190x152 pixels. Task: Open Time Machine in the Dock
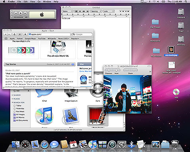point(112,144)
